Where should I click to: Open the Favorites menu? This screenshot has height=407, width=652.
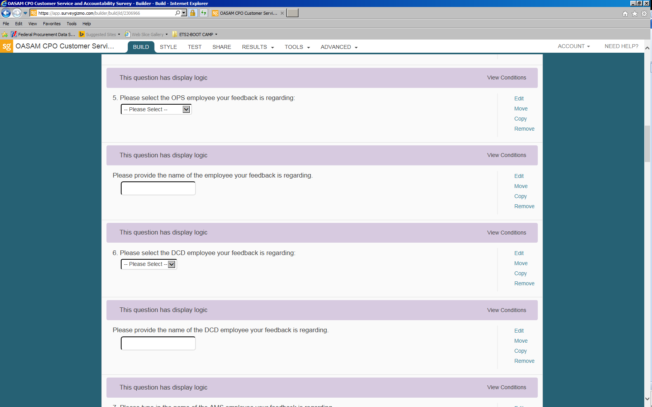[x=52, y=24]
